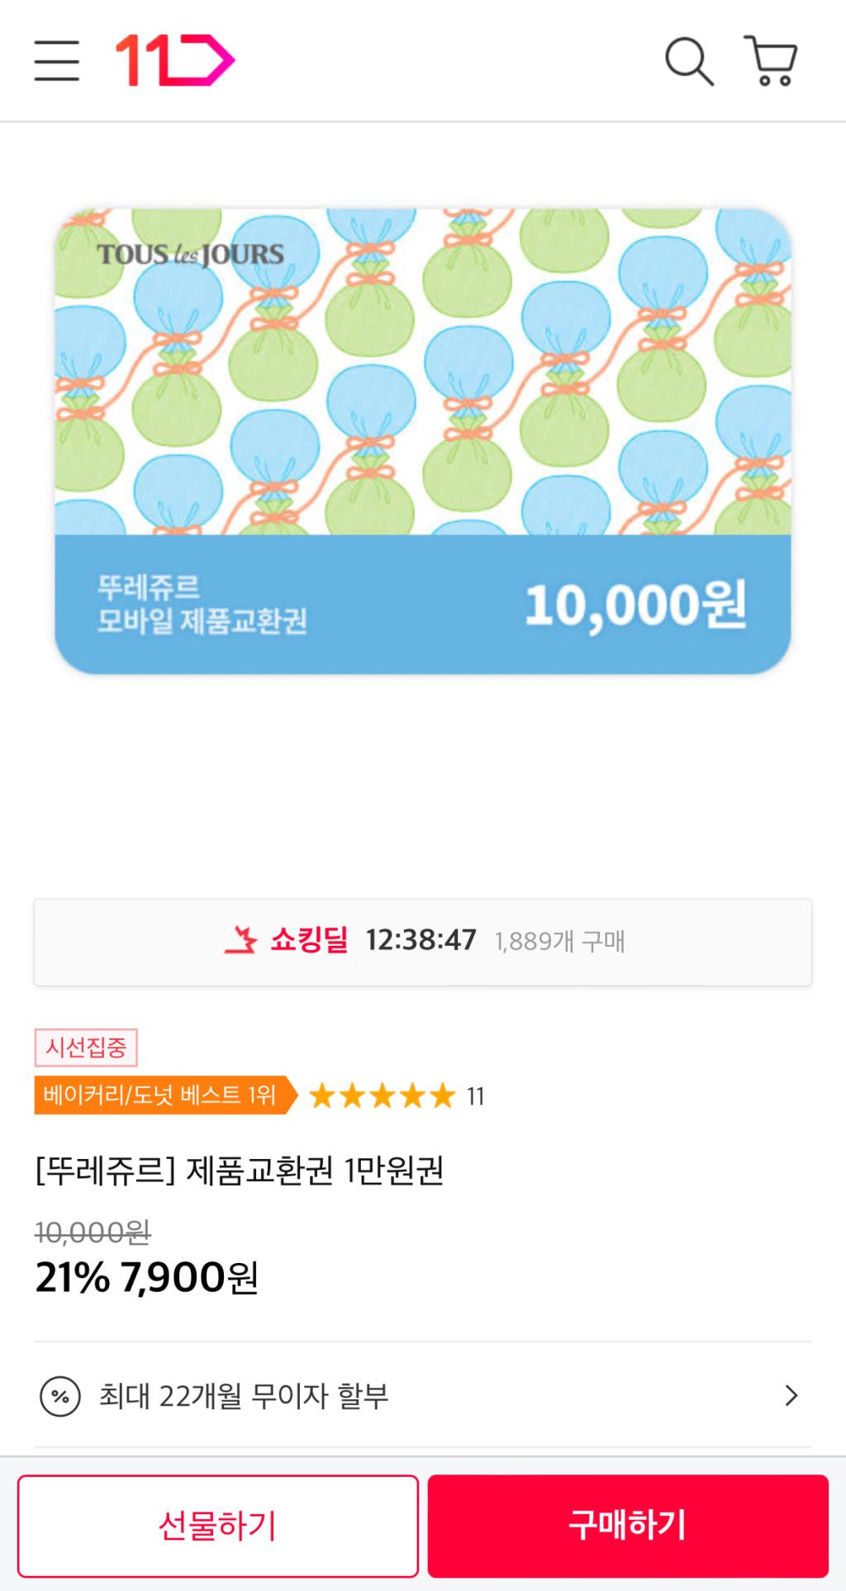The height and width of the screenshot is (1591, 846).
Task: Open the 쇼킹딜 deal timer banner
Action: (421, 941)
